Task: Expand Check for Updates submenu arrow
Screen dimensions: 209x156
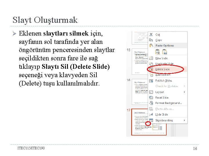Action: pos(185,86)
